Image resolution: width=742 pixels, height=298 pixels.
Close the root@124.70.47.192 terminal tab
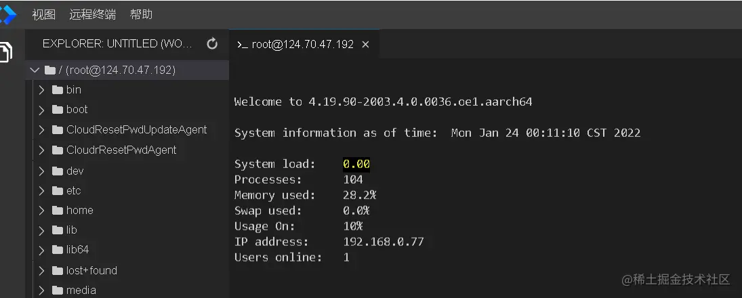click(x=365, y=45)
